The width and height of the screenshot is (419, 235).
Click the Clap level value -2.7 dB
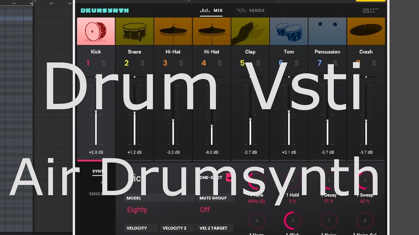point(250,152)
